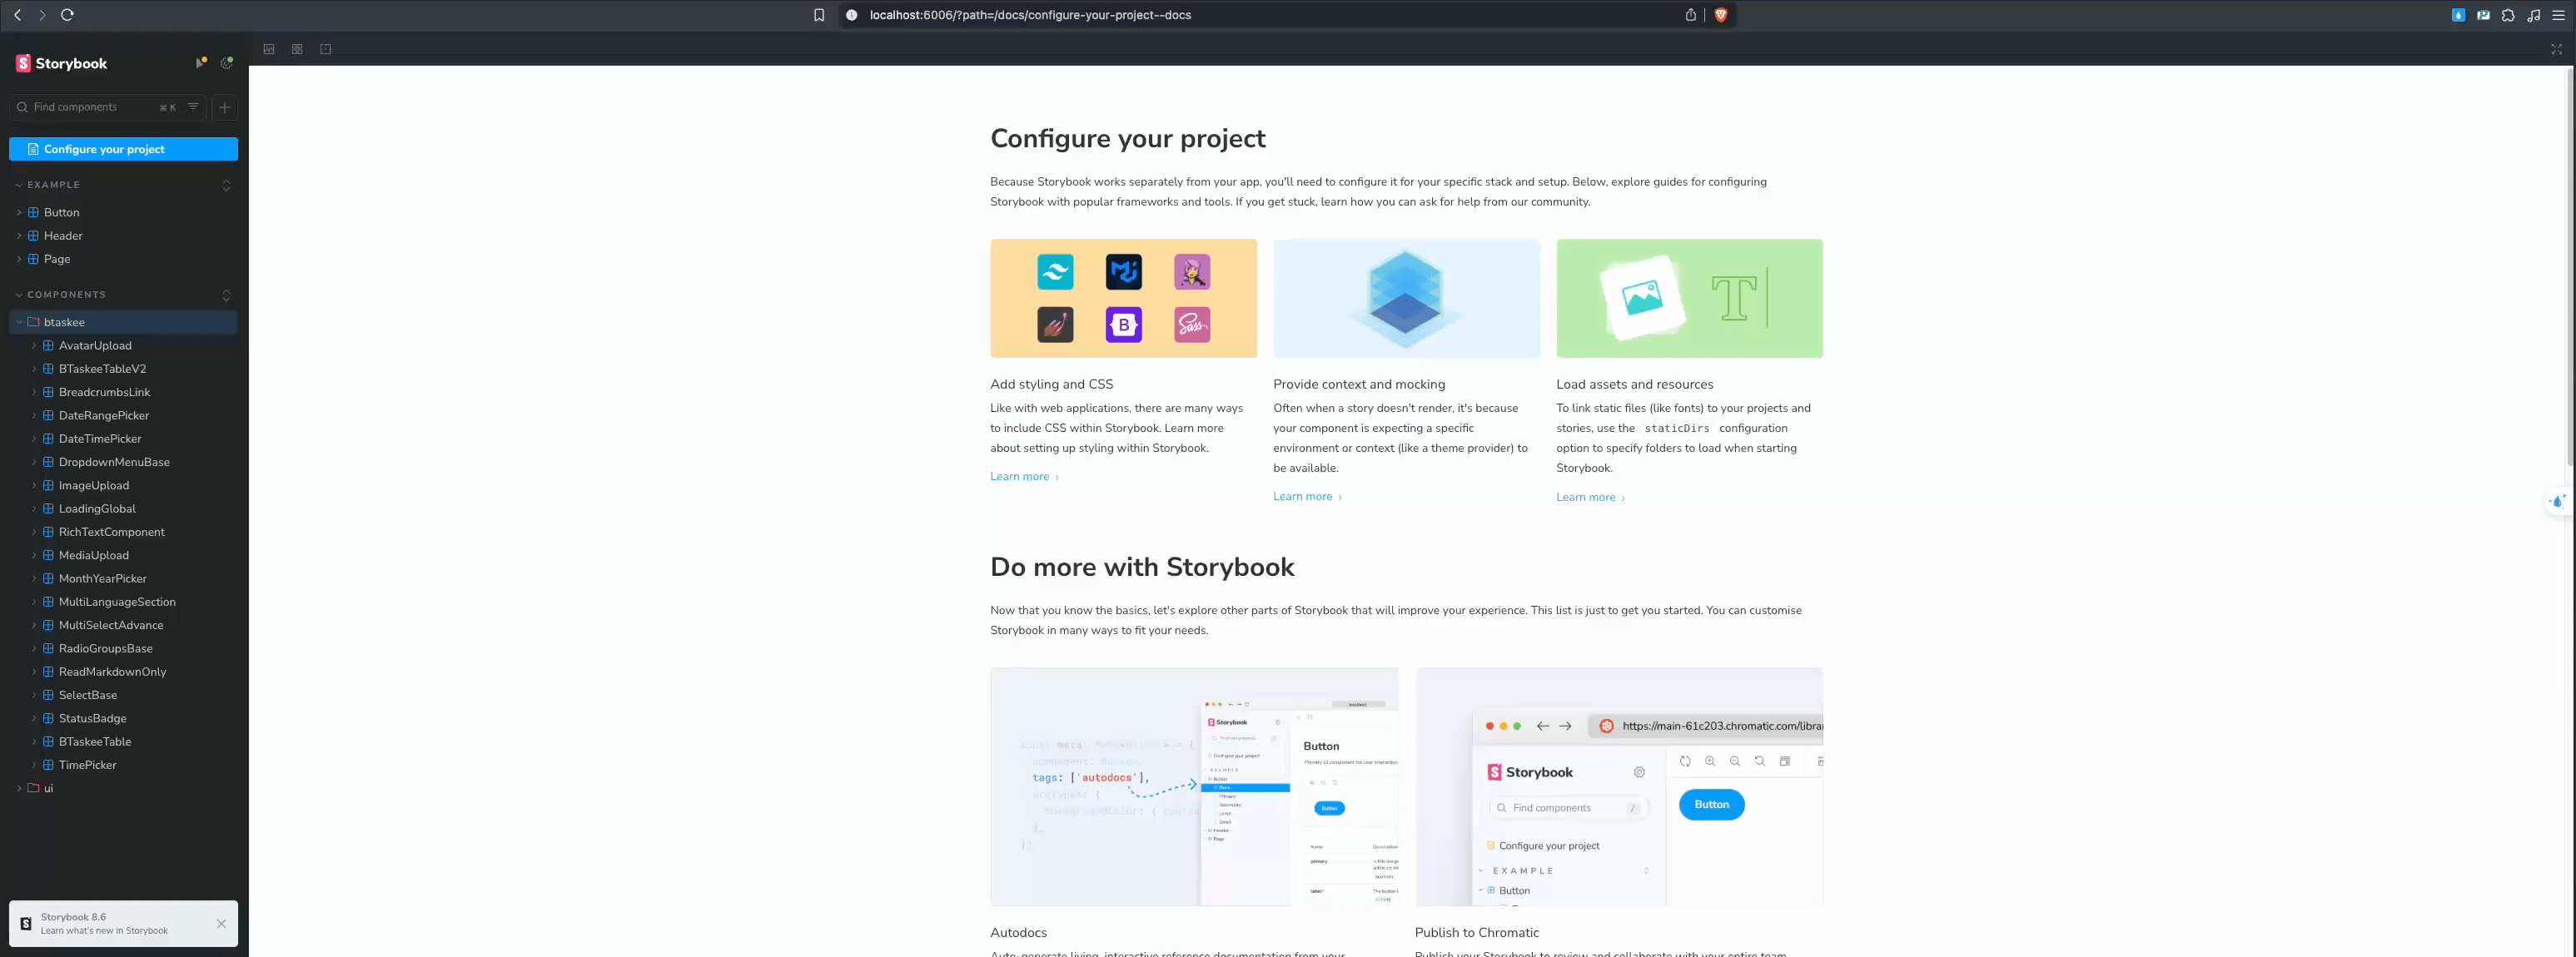Open the Storybook settings gear menu
2576x957 pixels.
(x=227, y=63)
